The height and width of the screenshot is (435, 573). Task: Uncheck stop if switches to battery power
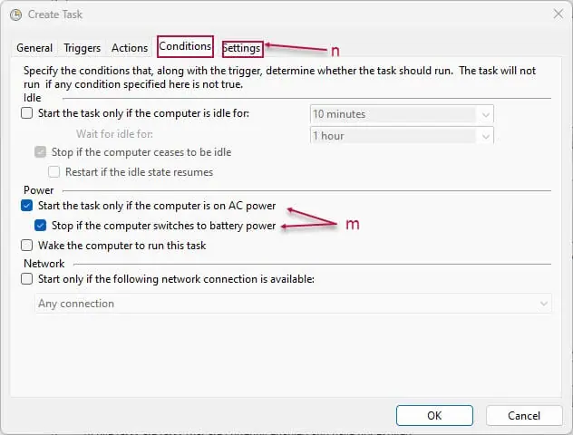40,226
